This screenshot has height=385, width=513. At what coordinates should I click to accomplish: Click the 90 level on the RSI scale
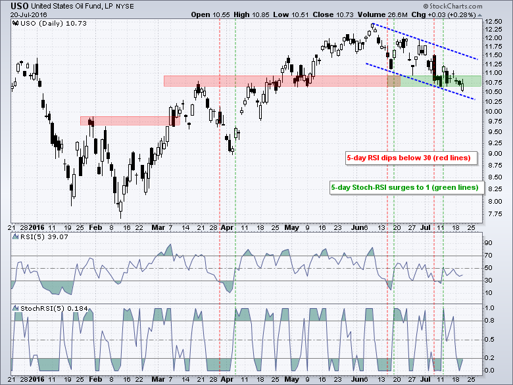coord(488,243)
